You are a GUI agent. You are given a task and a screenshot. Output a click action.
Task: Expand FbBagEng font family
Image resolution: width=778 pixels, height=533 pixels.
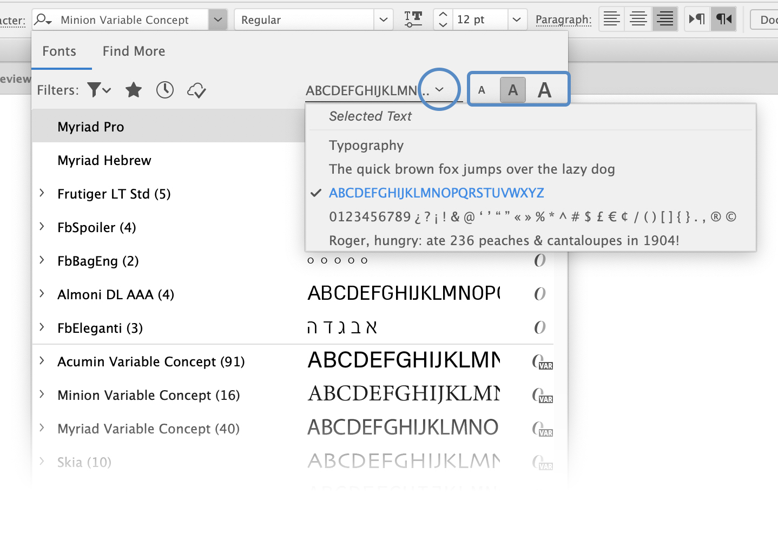pyautogui.click(x=42, y=260)
